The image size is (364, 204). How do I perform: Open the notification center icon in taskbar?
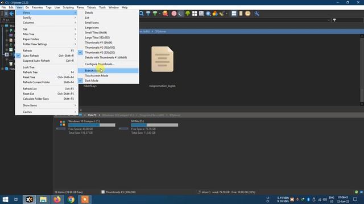pos(355,199)
